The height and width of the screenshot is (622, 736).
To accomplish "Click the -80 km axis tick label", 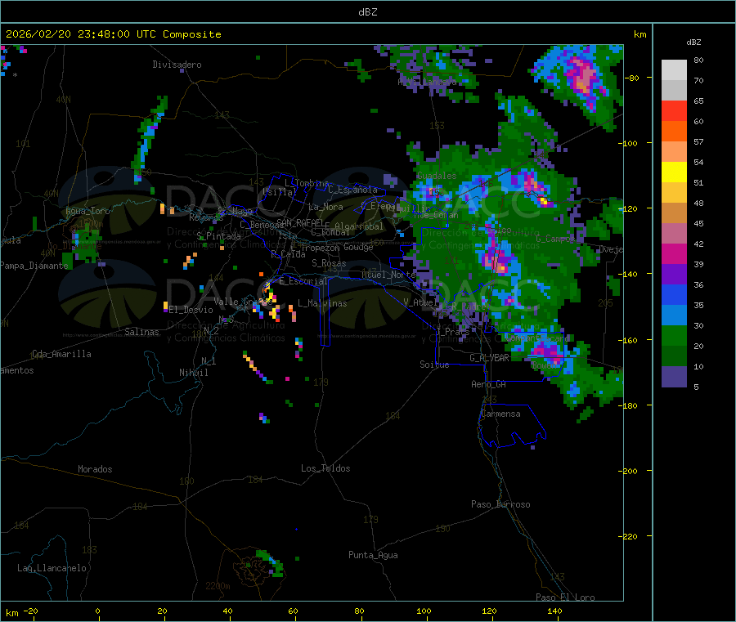I will tap(631, 78).
